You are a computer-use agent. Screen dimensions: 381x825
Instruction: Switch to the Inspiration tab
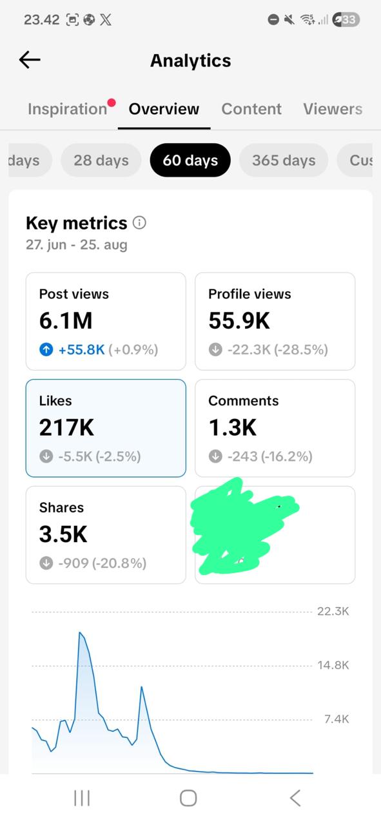click(x=67, y=109)
